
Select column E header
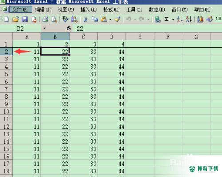point(140,36)
